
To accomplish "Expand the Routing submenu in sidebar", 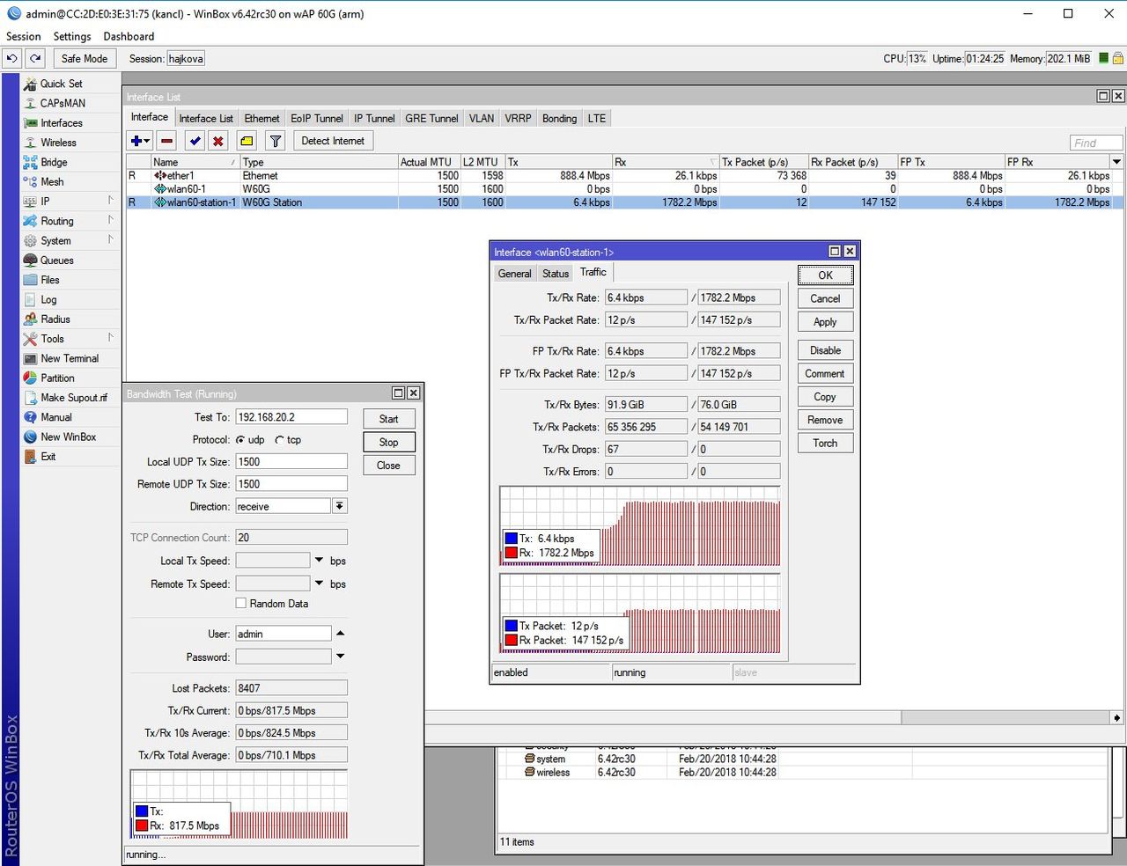I will point(111,220).
